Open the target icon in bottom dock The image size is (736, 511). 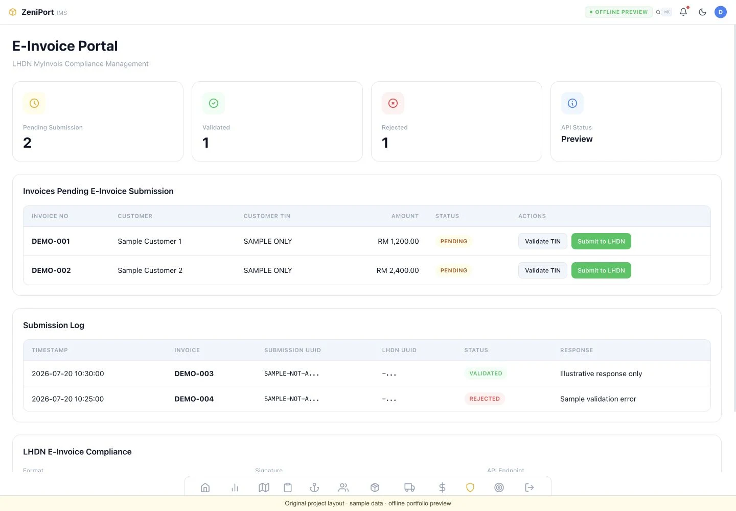pos(499,487)
